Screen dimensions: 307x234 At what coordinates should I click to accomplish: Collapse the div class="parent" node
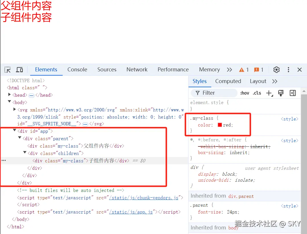19,137
